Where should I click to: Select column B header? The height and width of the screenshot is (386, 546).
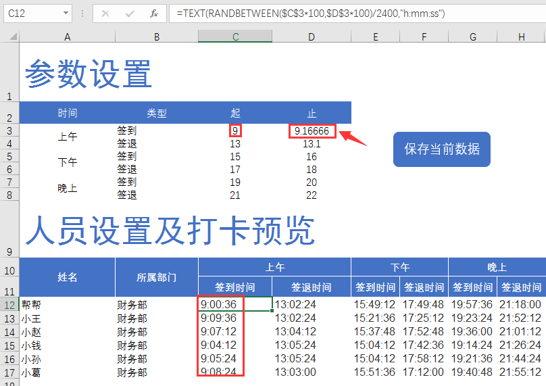coord(157,37)
